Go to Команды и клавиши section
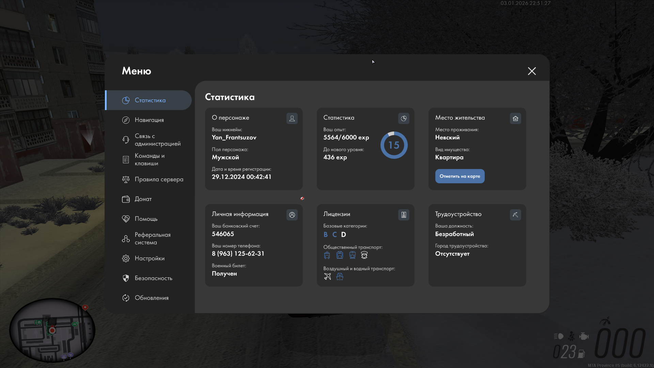The height and width of the screenshot is (368, 654). click(149, 159)
